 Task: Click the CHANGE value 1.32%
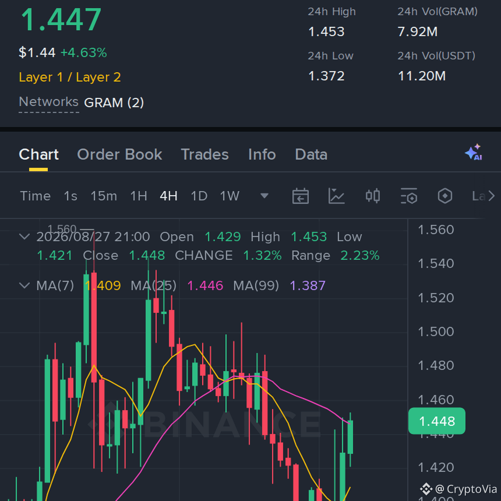pos(262,255)
